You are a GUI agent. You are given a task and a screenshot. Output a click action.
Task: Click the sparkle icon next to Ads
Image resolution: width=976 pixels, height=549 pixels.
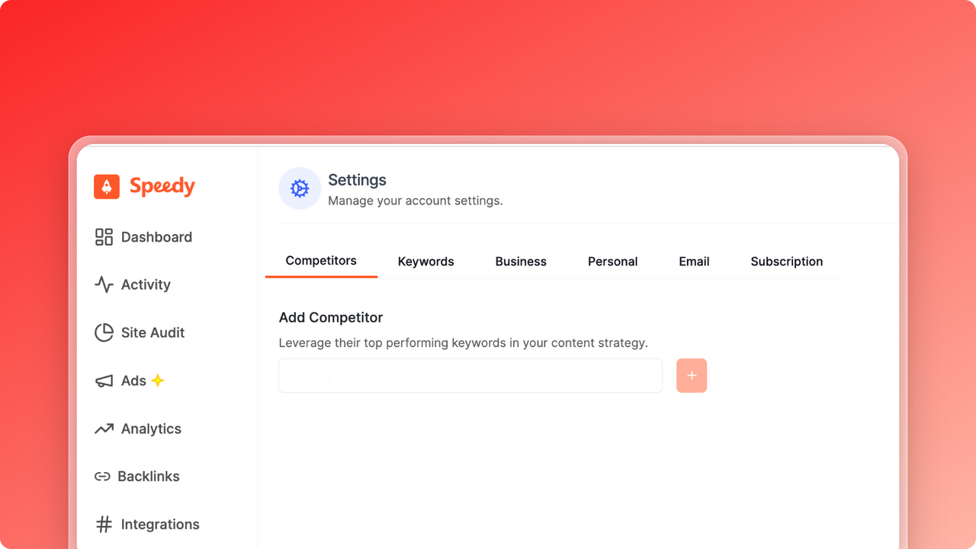click(158, 380)
